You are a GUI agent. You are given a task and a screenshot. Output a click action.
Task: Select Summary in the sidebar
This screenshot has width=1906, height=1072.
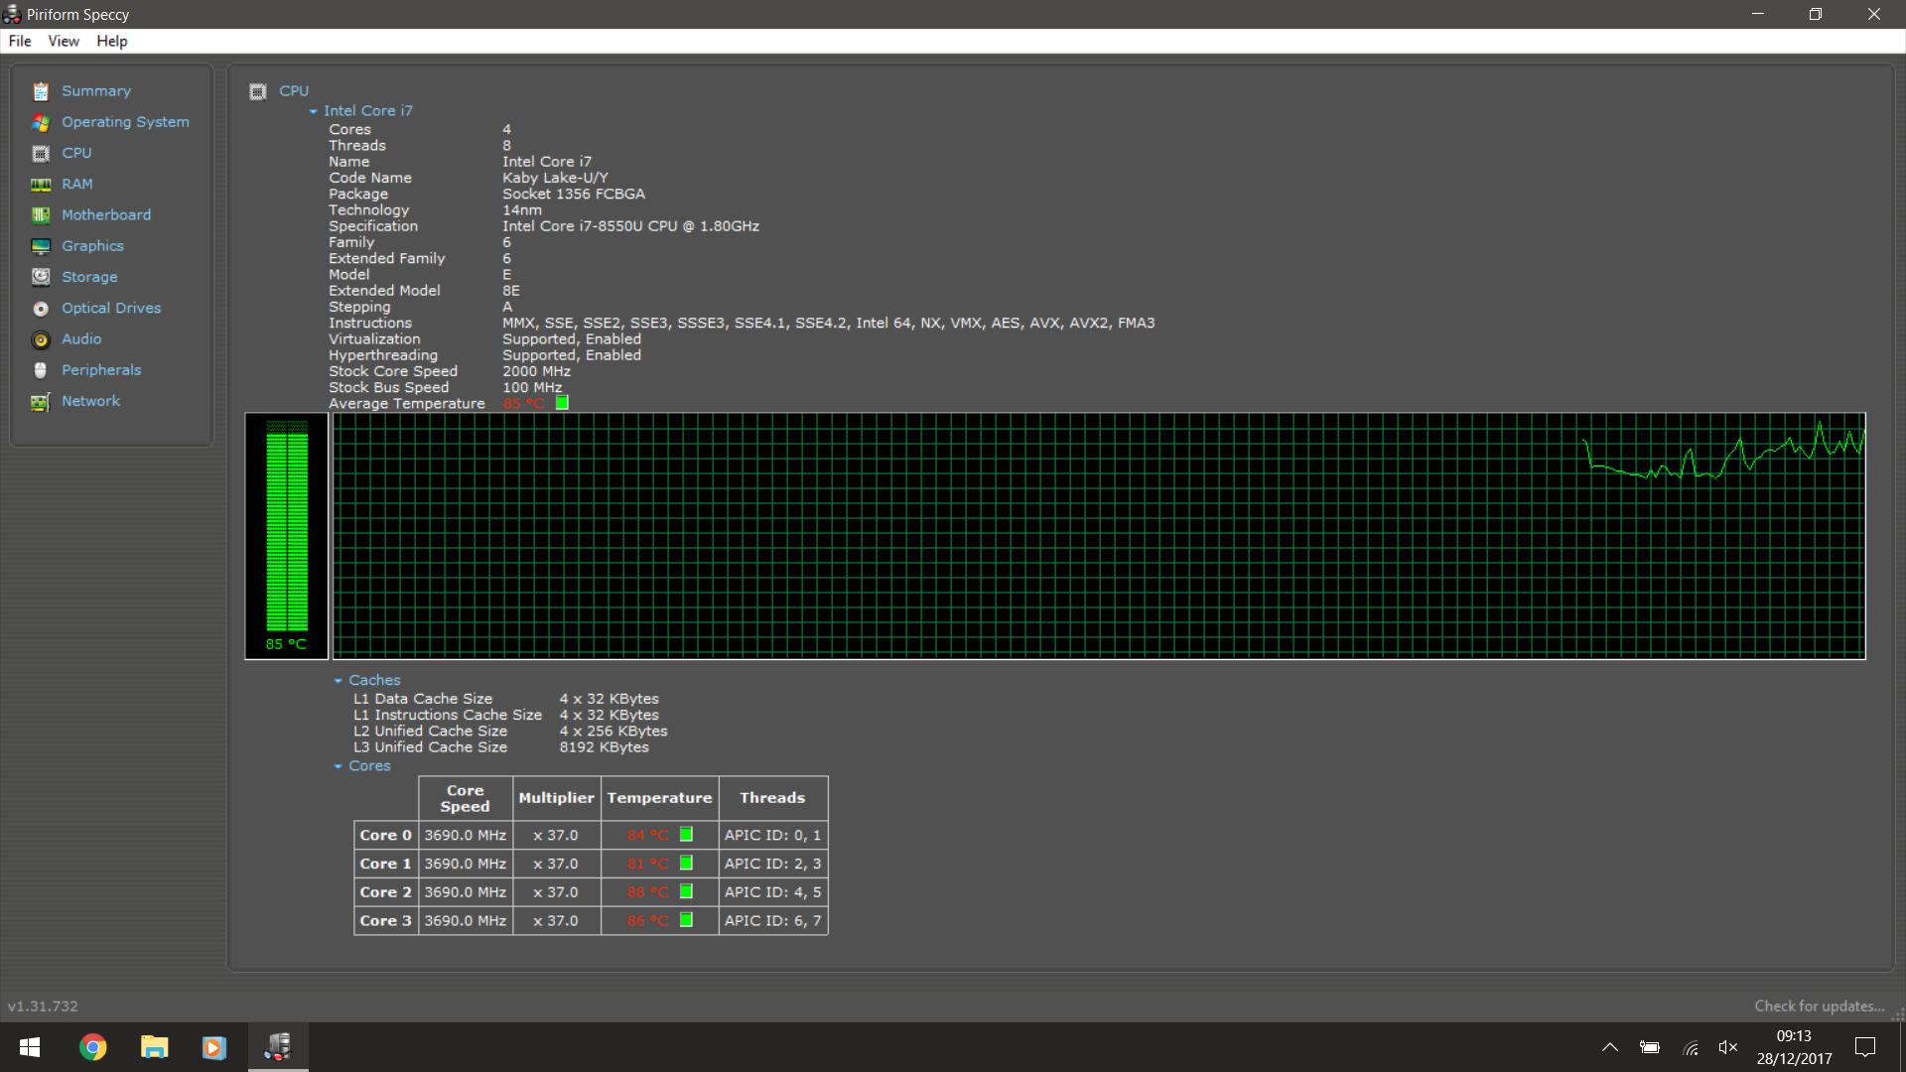[x=96, y=91]
